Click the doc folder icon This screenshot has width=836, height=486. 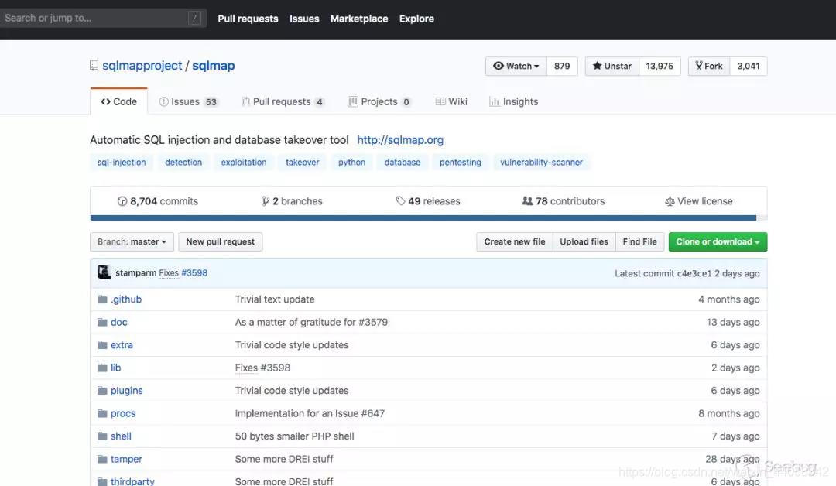pos(102,323)
